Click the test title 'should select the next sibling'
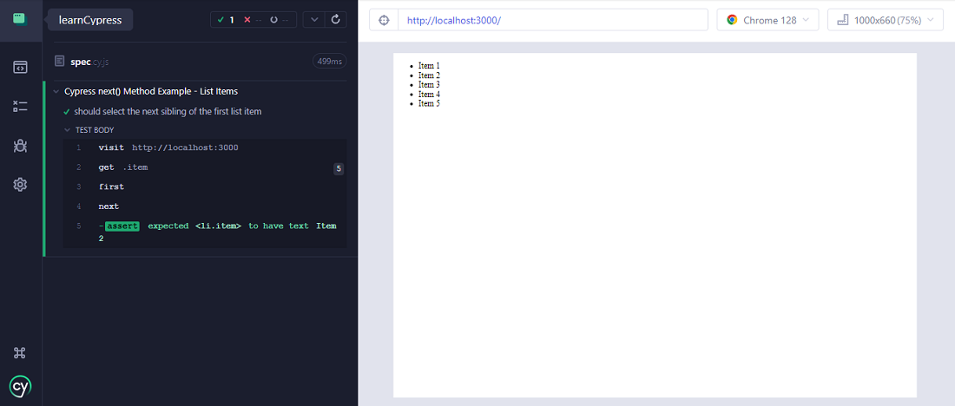955x406 pixels. pyautogui.click(x=168, y=112)
